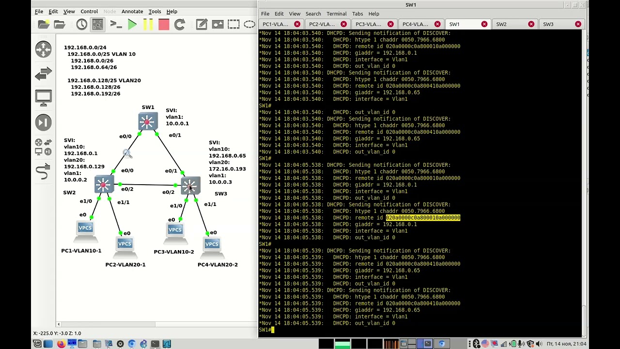Open GNS3 File menu

[x=39, y=11]
